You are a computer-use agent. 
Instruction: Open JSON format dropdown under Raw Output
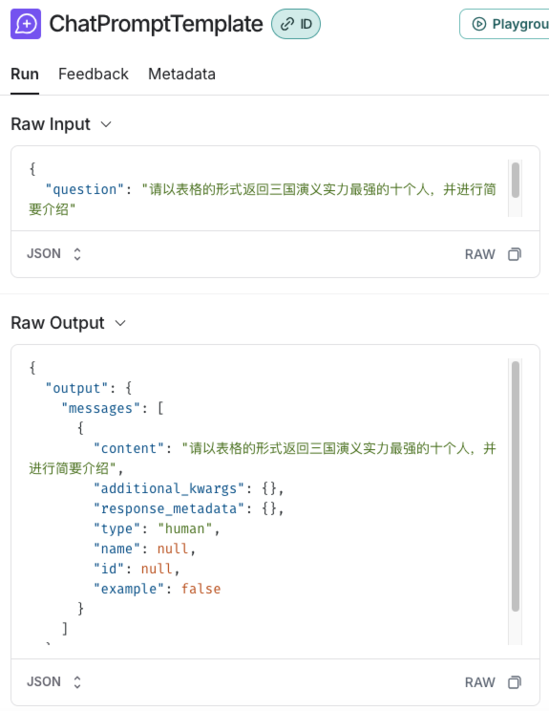point(53,682)
